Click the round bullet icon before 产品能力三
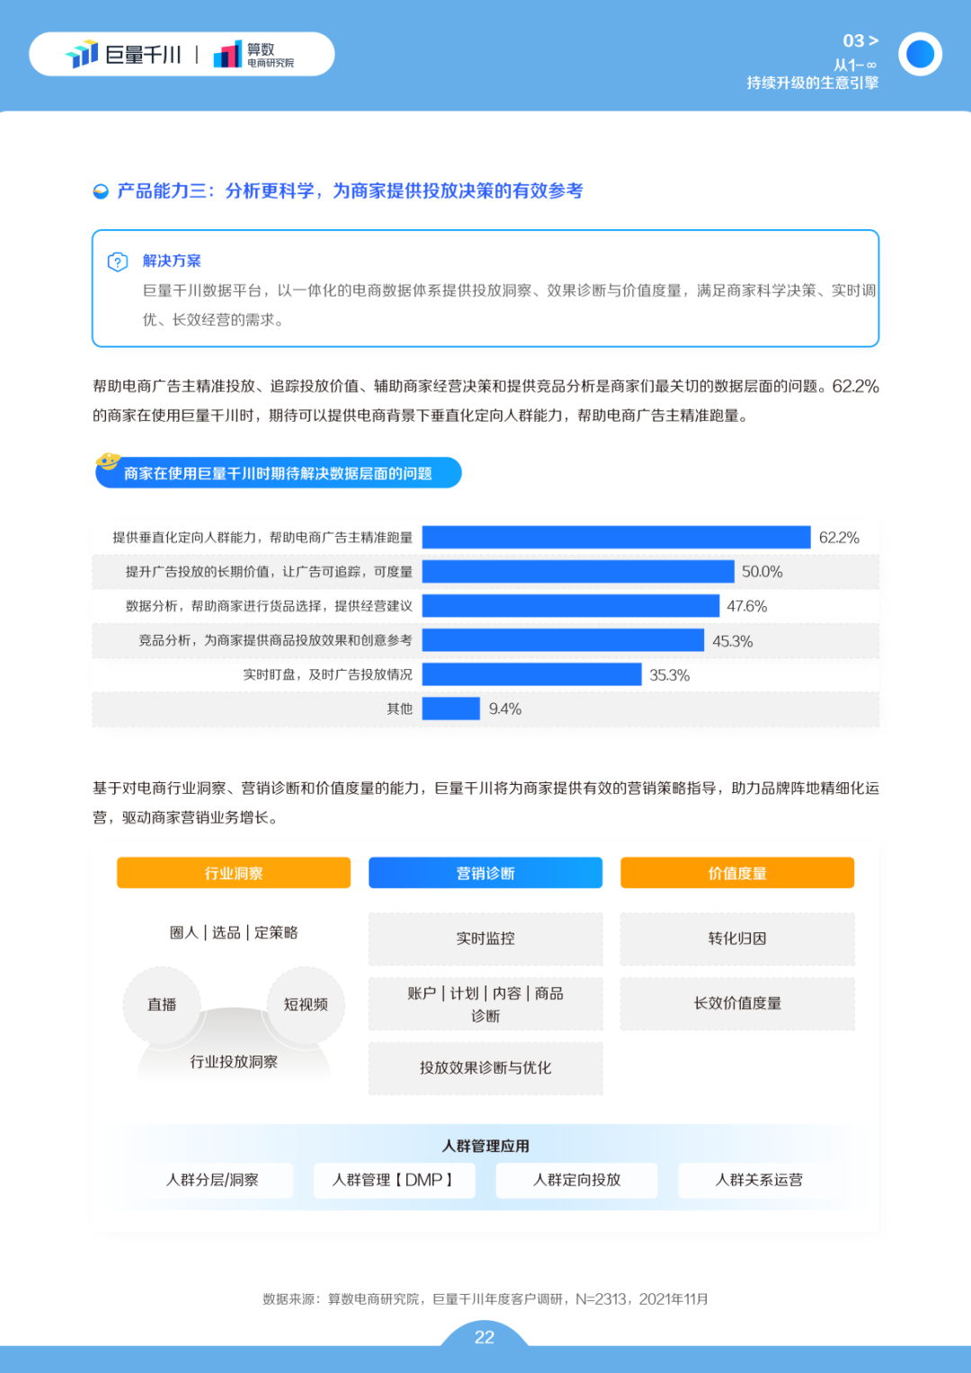Screen dimensions: 971x1373 click(101, 191)
